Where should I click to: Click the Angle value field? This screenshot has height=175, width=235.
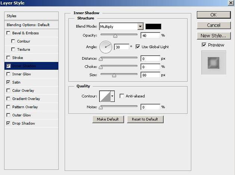tap(121, 47)
